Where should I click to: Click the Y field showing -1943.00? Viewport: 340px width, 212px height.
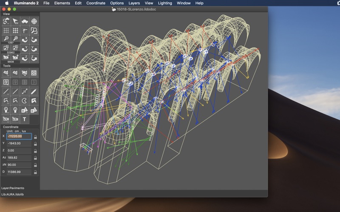click(x=19, y=143)
